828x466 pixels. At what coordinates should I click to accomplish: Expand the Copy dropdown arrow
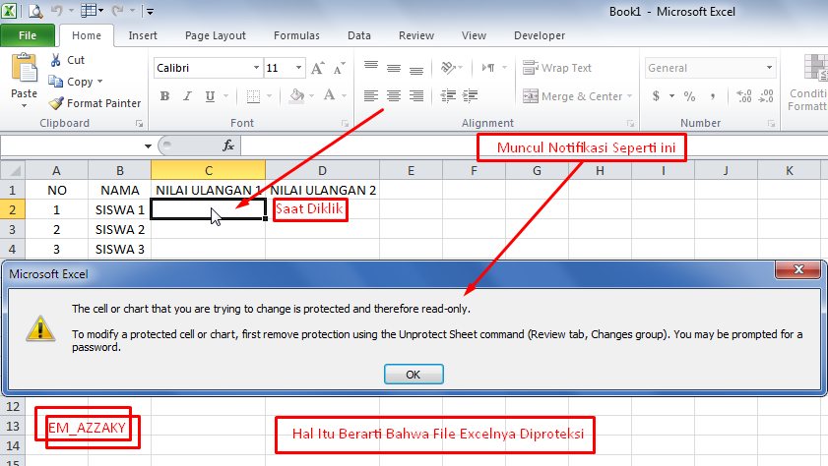point(99,82)
